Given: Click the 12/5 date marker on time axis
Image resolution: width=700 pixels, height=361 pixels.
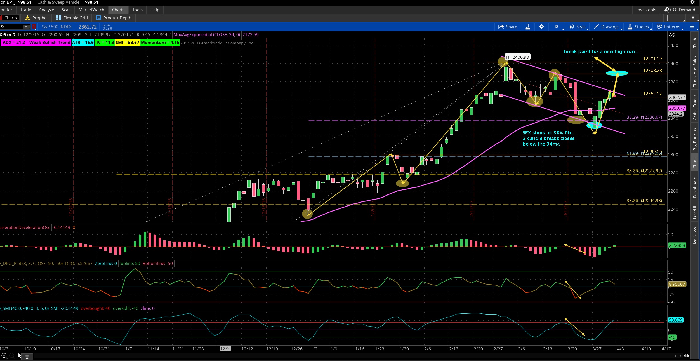Looking at the screenshot, I should (x=225, y=349).
